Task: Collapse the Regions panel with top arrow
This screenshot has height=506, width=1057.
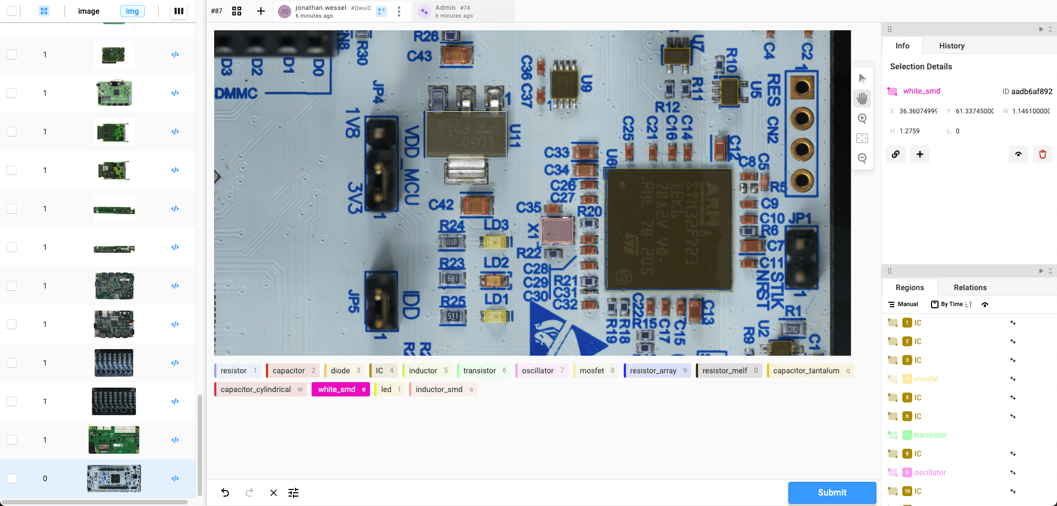Action: point(1040,271)
